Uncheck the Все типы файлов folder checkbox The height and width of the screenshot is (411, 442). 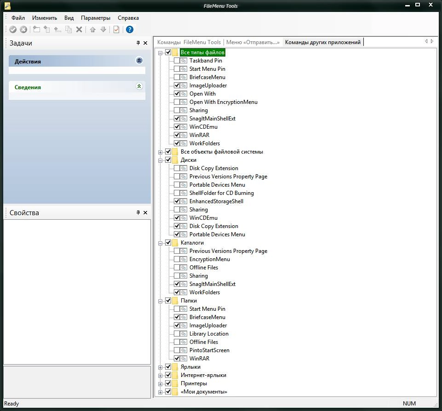click(x=168, y=52)
